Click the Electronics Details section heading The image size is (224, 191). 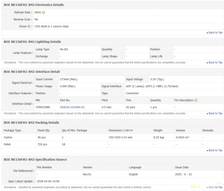[34, 5]
